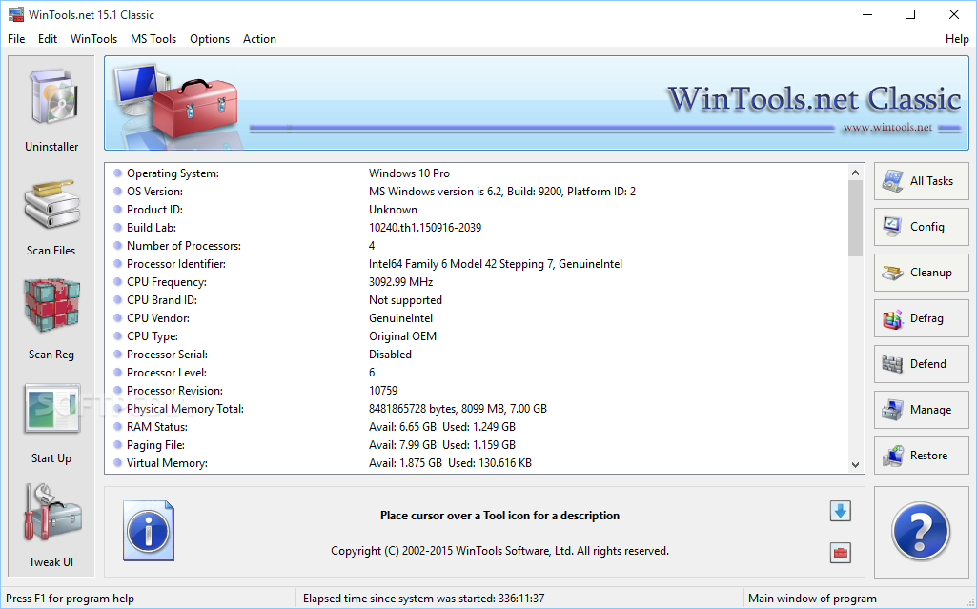The width and height of the screenshot is (977, 609).
Task: Open the Uninstaller tool icon
Action: [x=52, y=98]
